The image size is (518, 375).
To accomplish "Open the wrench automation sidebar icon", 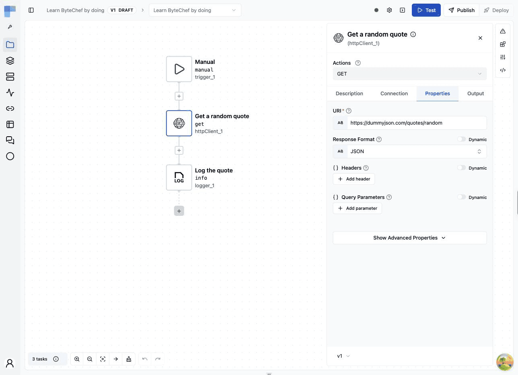I will coord(10,27).
